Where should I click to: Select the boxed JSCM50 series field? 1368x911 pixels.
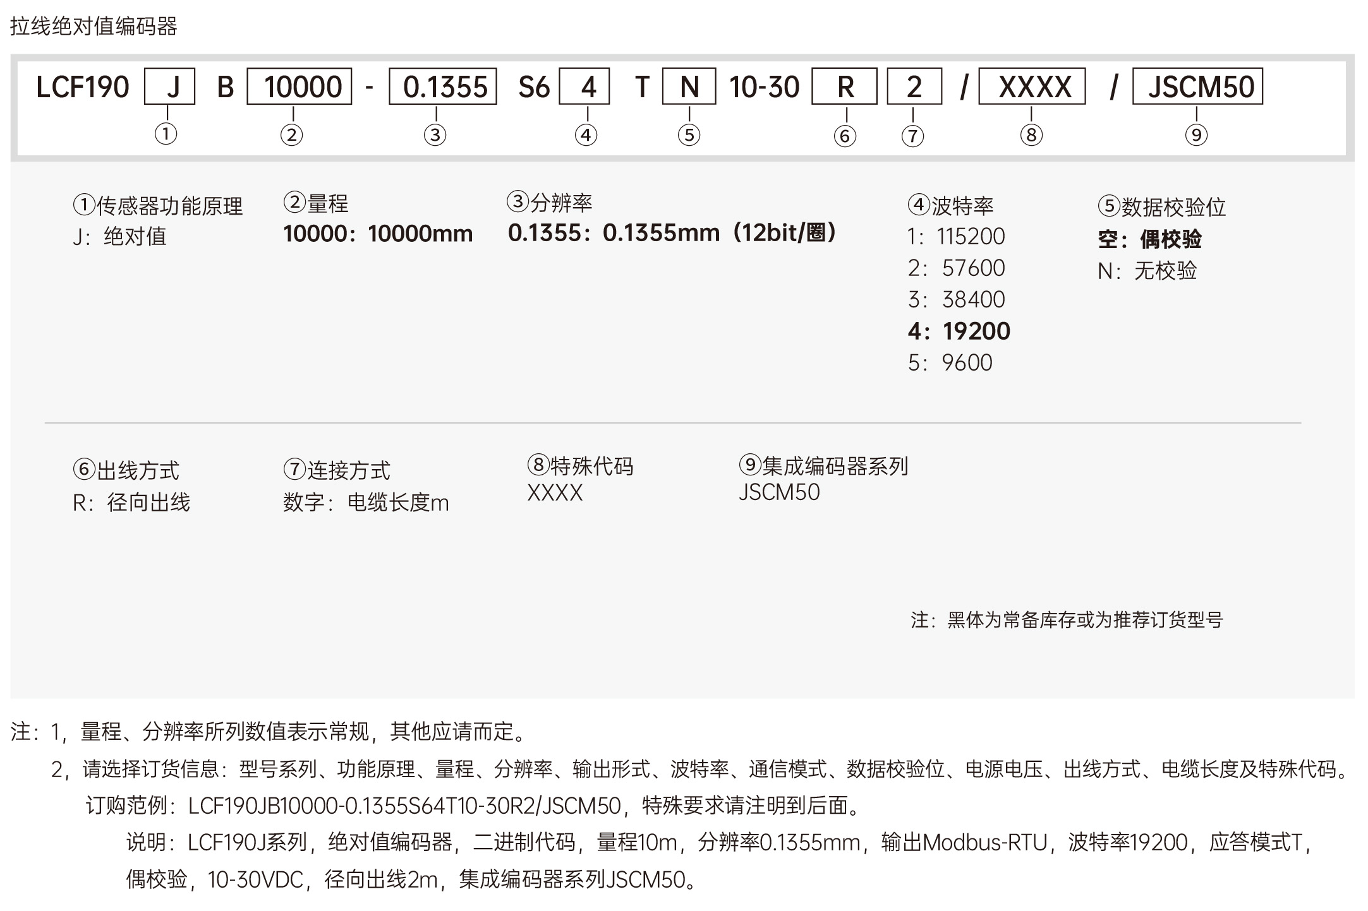pos(1197,86)
